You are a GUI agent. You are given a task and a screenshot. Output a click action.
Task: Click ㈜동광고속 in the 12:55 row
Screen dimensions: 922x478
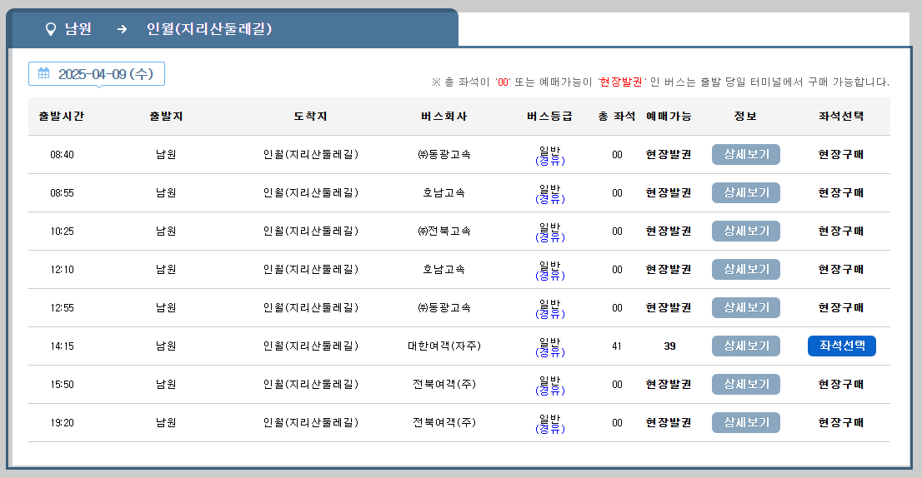(444, 308)
